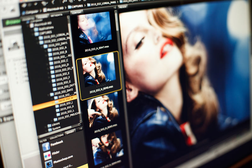Click the CAPTURES folder icon in path bar
This screenshot has width=252, height=168.
pyautogui.click(x=69, y=7)
